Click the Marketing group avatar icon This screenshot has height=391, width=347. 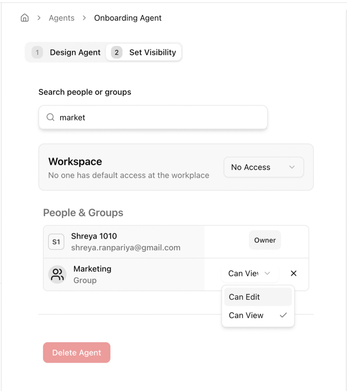pyautogui.click(x=57, y=275)
